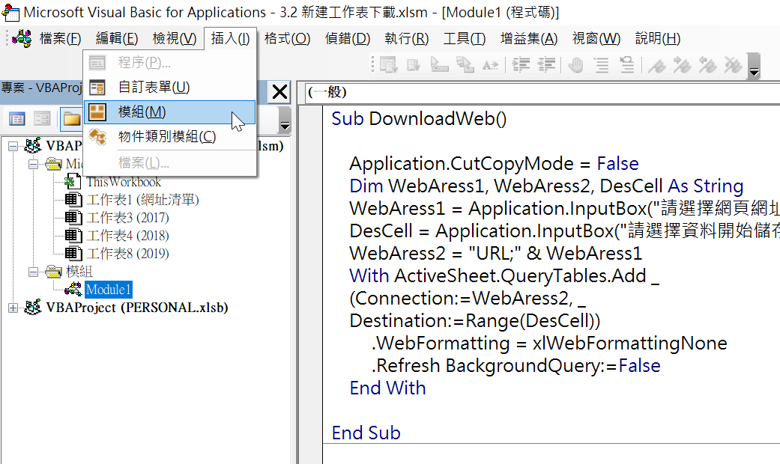Select the 模組 folder label
Viewport: 780px width, 464px height.
click(x=79, y=272)
